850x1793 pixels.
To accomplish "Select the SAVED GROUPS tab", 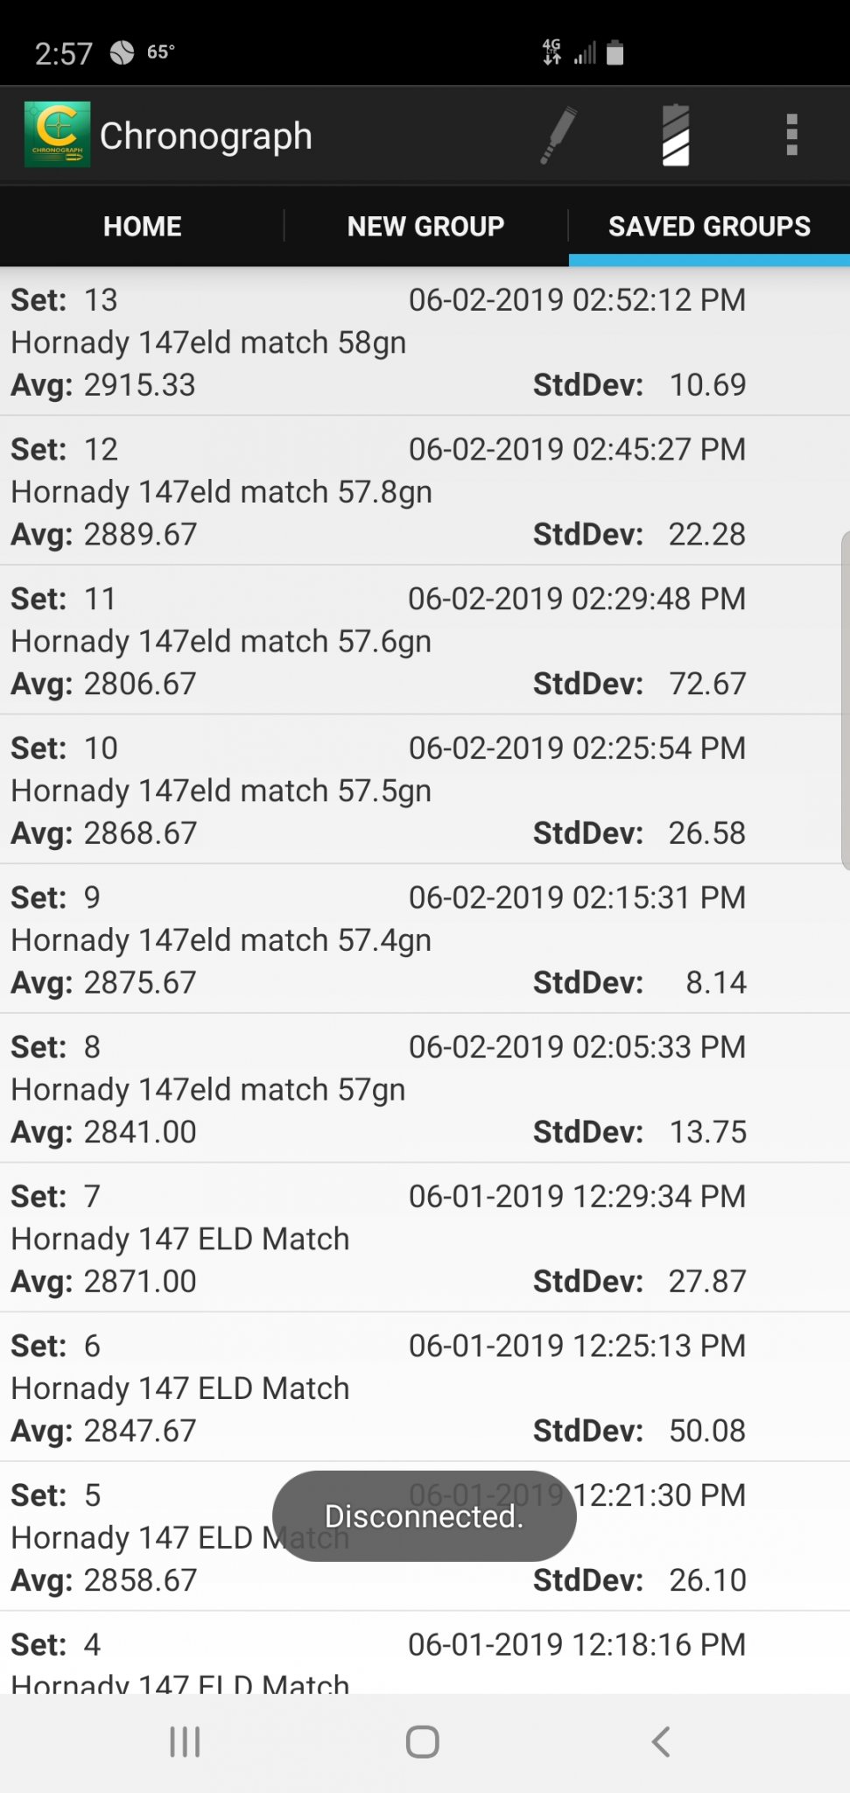I will click(709, 226).
